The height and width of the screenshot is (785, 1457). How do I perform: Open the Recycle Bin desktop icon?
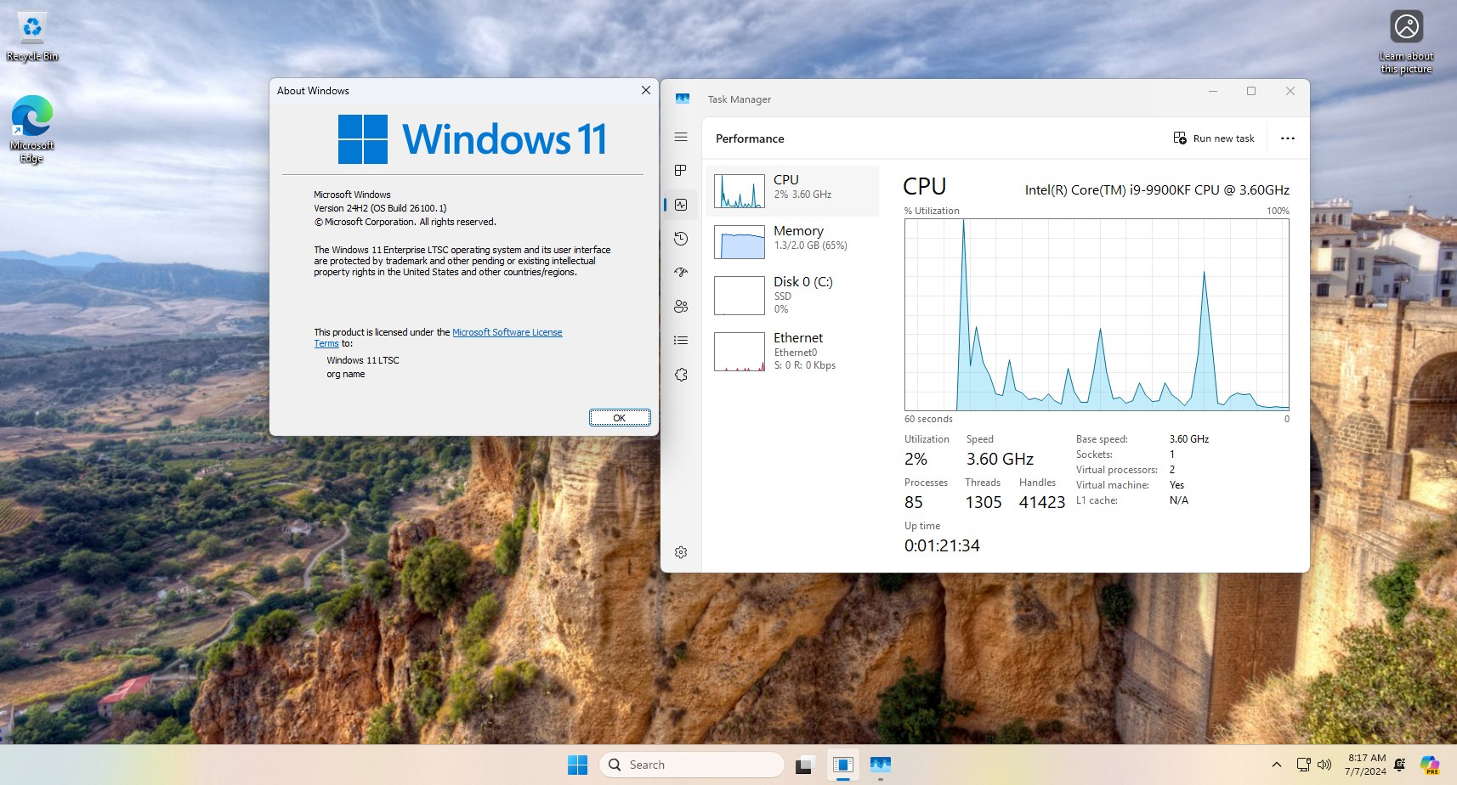point(32,36)
